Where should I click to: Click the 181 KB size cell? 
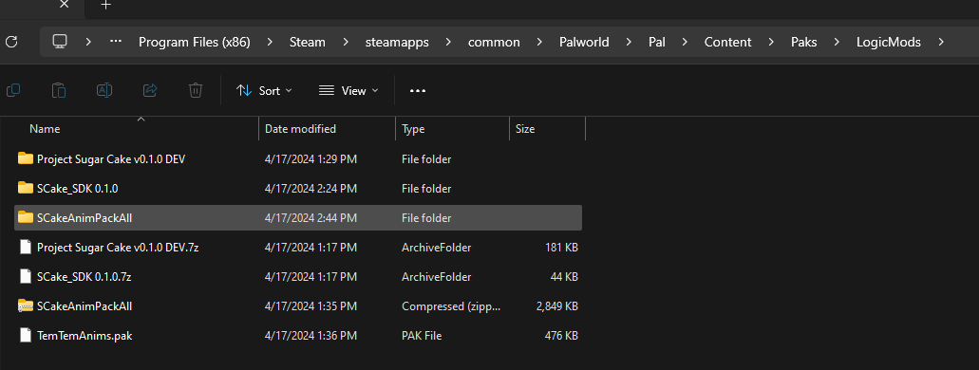[x=562, y=247]
